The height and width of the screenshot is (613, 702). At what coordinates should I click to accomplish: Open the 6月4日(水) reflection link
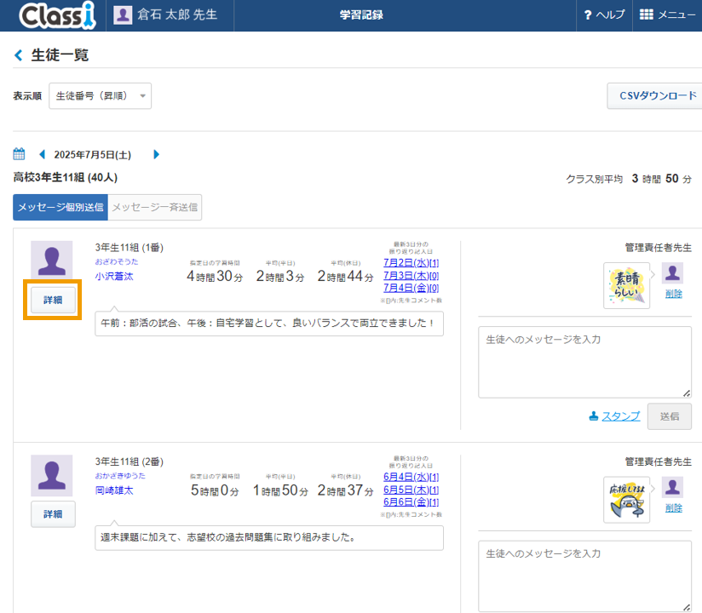(411, 477)
